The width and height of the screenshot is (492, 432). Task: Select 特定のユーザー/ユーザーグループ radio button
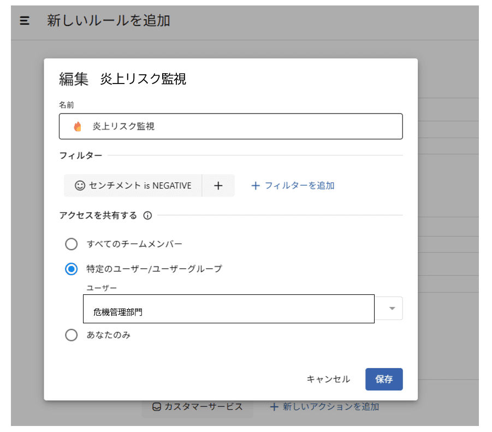[x=72, y=269]
